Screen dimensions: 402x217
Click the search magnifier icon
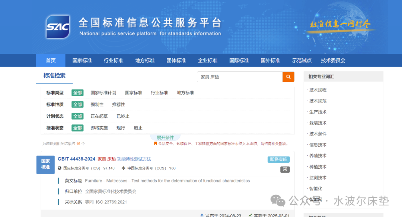[x=288, y=77]
